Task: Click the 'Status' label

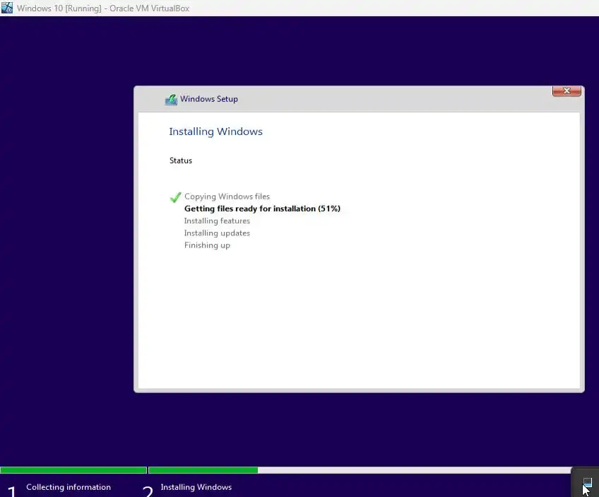Action: pos(181,160)
